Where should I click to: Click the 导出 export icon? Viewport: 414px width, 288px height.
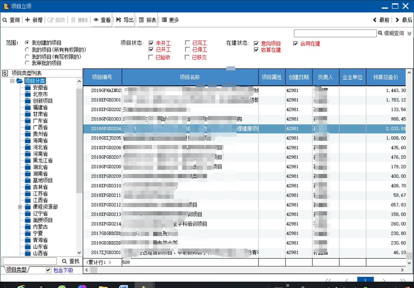[119, 20]
